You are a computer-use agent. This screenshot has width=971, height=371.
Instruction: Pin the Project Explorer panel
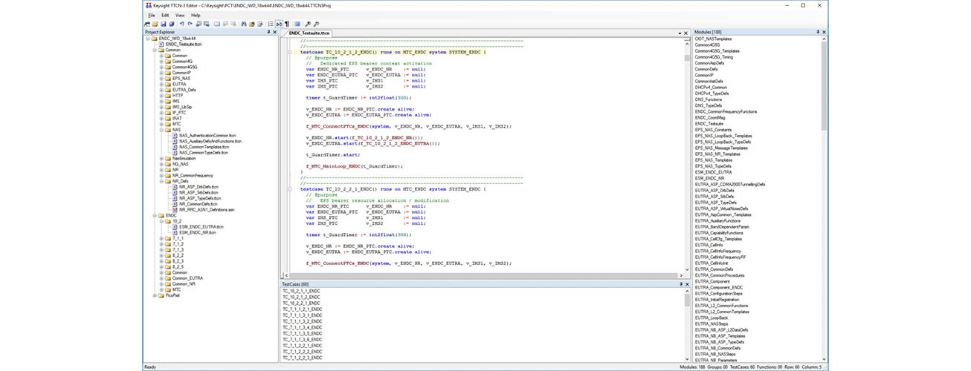click(268, 32)
